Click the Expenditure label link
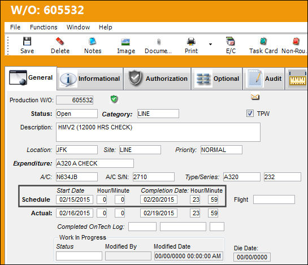308x265 pixels. click(x=33, y=163)
